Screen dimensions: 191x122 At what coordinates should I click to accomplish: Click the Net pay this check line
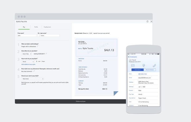[93, 89]
